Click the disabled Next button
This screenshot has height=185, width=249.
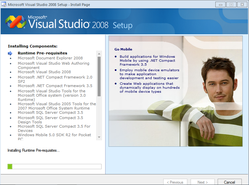point(202,182)
